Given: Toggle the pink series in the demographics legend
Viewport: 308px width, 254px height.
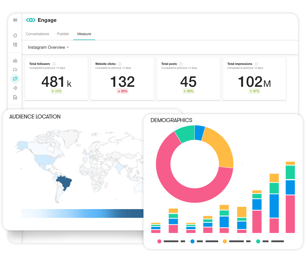Looking at the screenshot, I should pos(159,241).
